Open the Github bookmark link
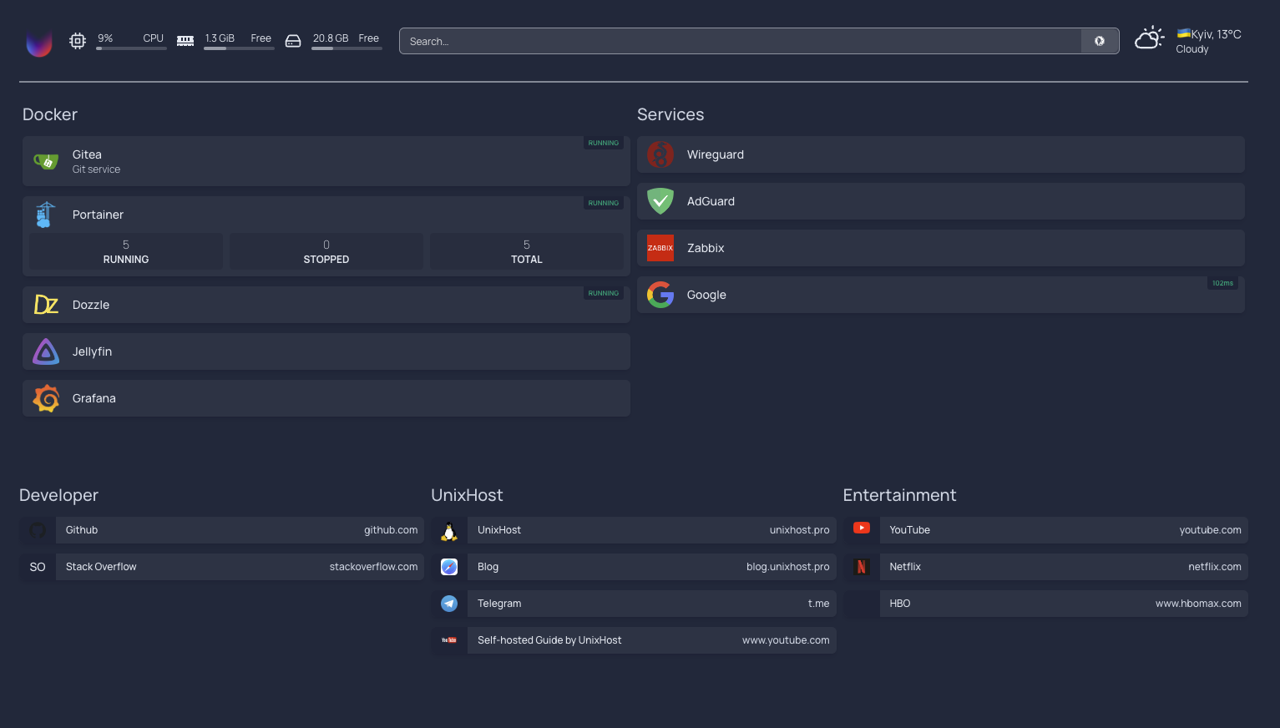The image size is (1280, 728). point(240,530)
